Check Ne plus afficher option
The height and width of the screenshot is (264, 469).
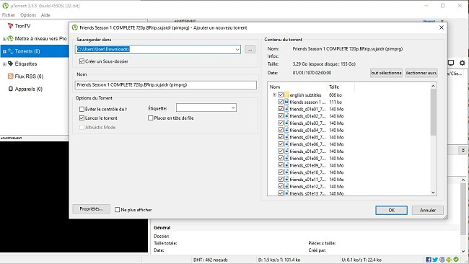pyautogui.click(x=117, y=210)
